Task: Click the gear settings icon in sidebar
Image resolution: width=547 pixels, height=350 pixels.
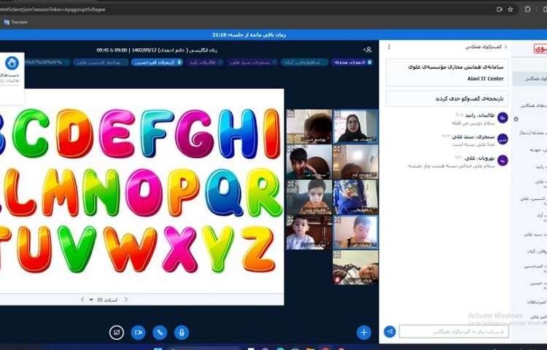Action: pyautogui.click(x=516, y=120)
